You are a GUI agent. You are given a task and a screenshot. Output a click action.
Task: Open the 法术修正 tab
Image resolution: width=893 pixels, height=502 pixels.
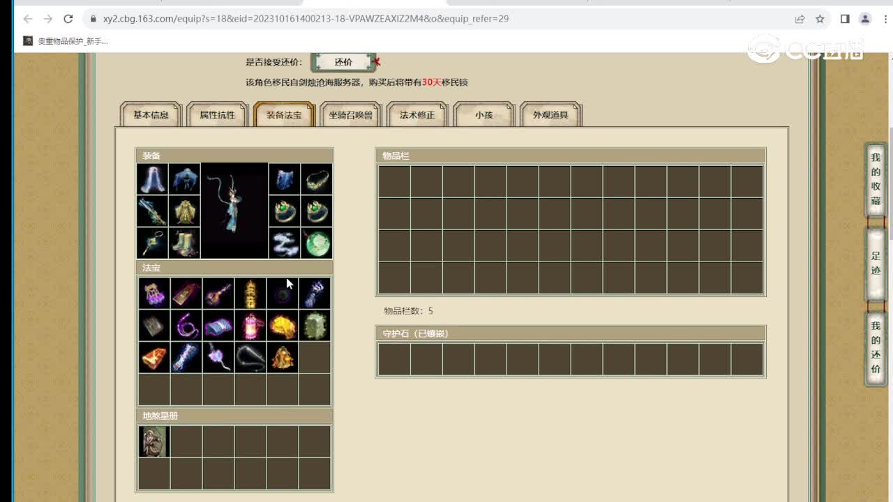pos(417,115)
